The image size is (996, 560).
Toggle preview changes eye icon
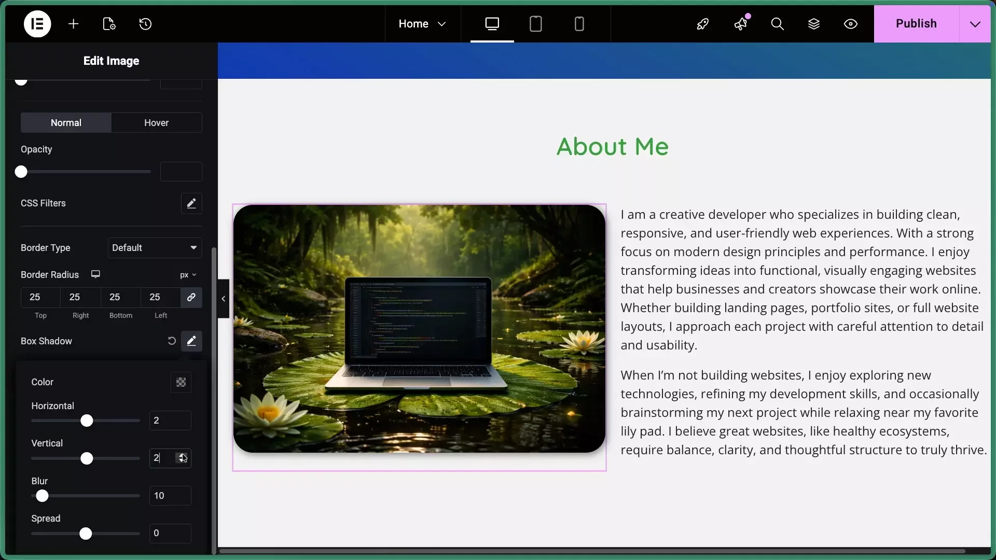(x=851, y=24)
